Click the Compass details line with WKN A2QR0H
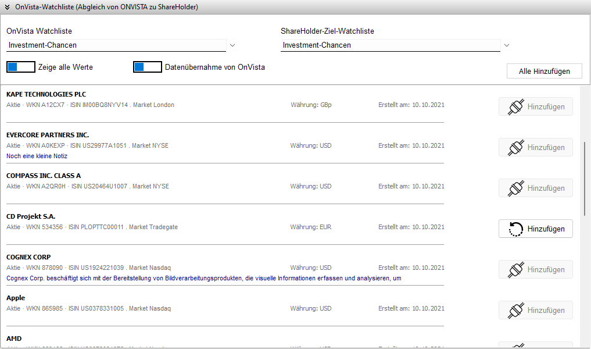The width and height of the screenshot is (591, 349). pos(87,186)
